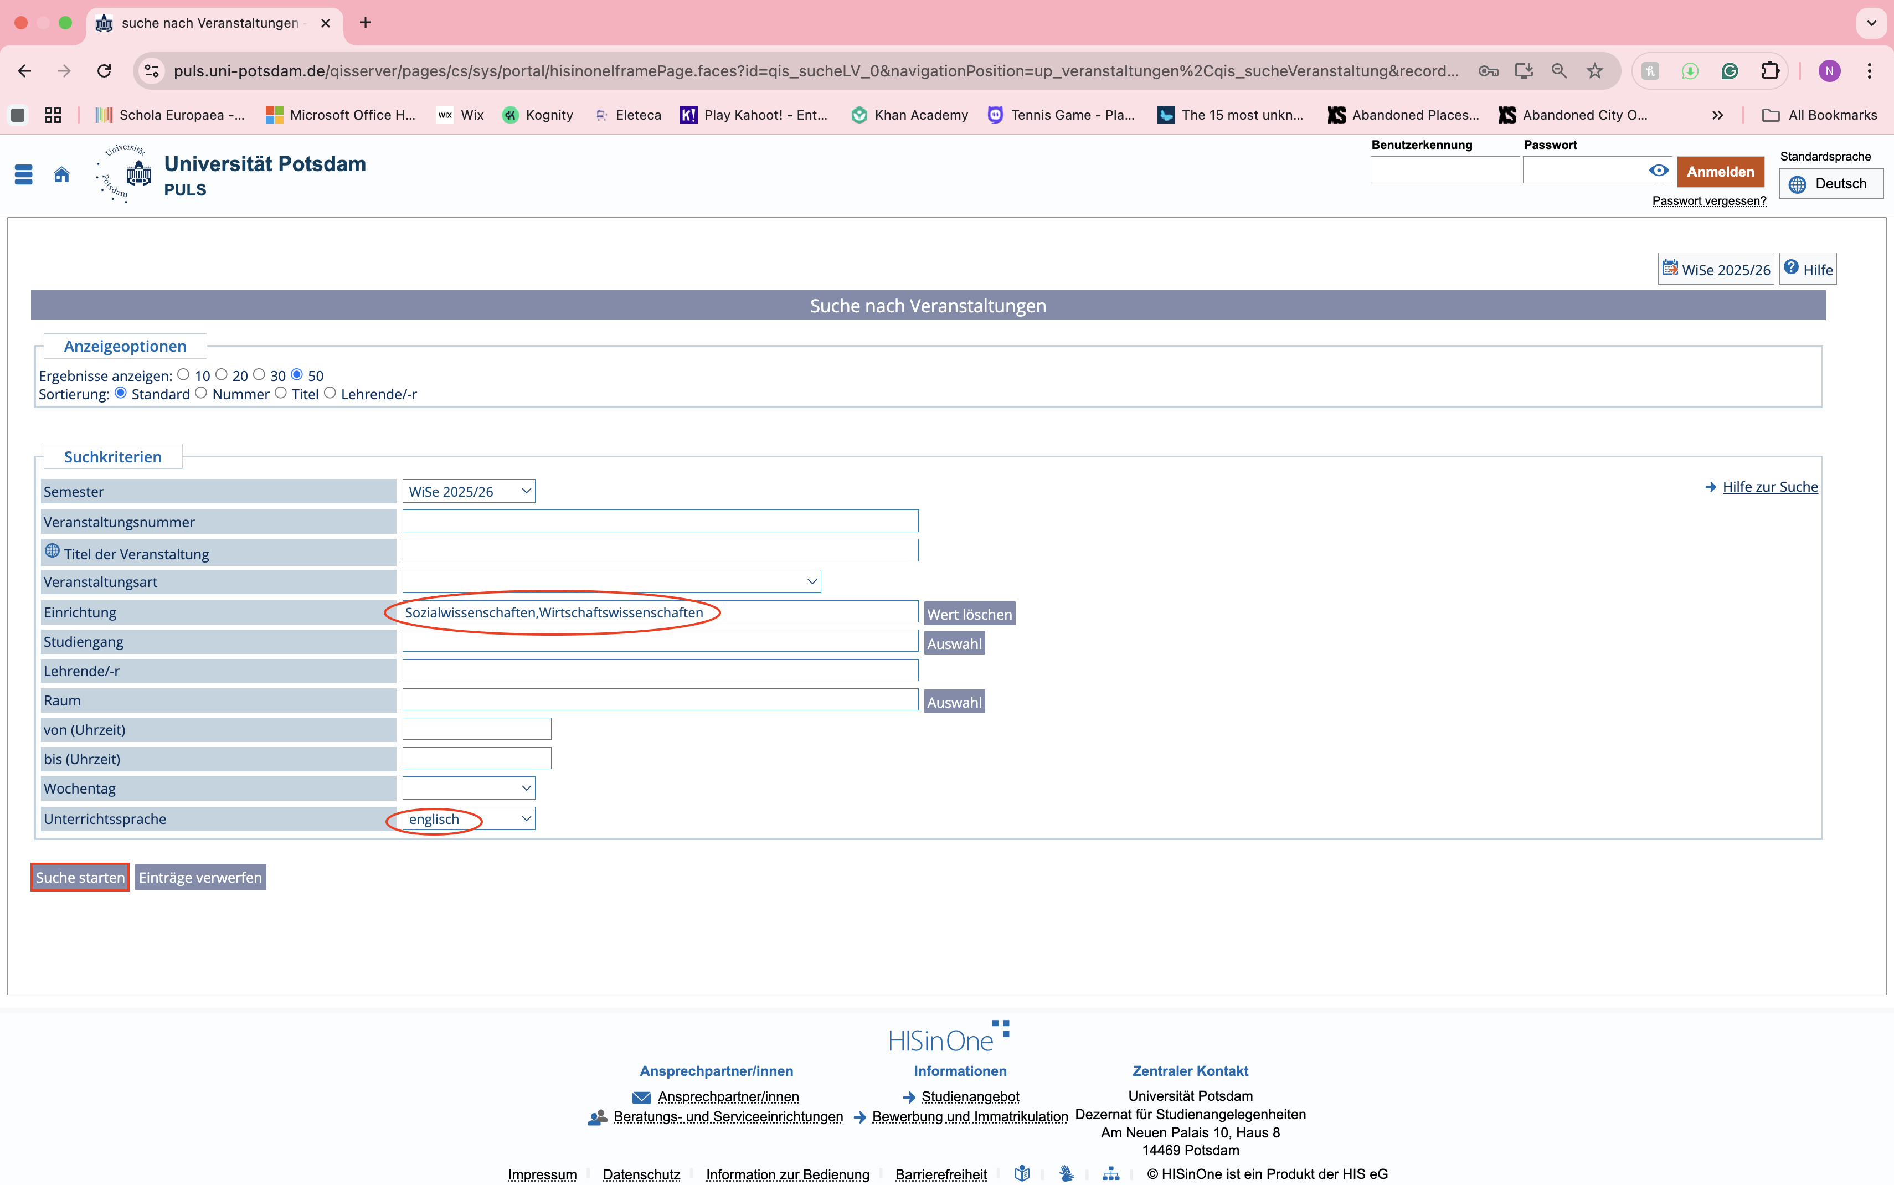The width and height of the screenshot is (1894, 1185).
Task: Click the globe icon beside Titel der Veranstaltung
Action: pos(52,551)
